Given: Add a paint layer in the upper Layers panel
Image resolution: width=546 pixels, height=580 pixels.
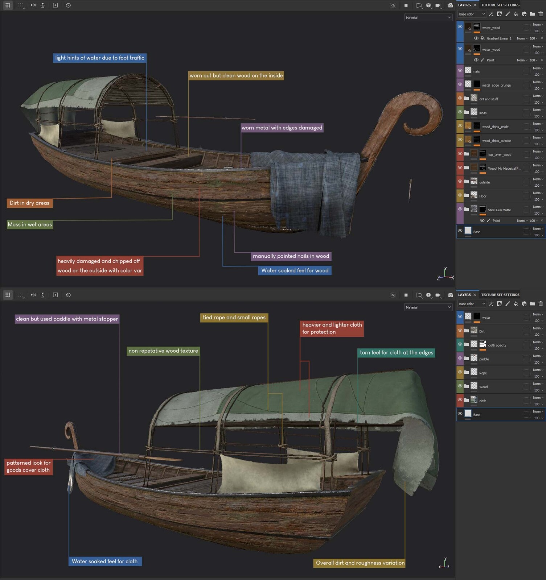Looking at the screenshot, I should tap(508, 14).
